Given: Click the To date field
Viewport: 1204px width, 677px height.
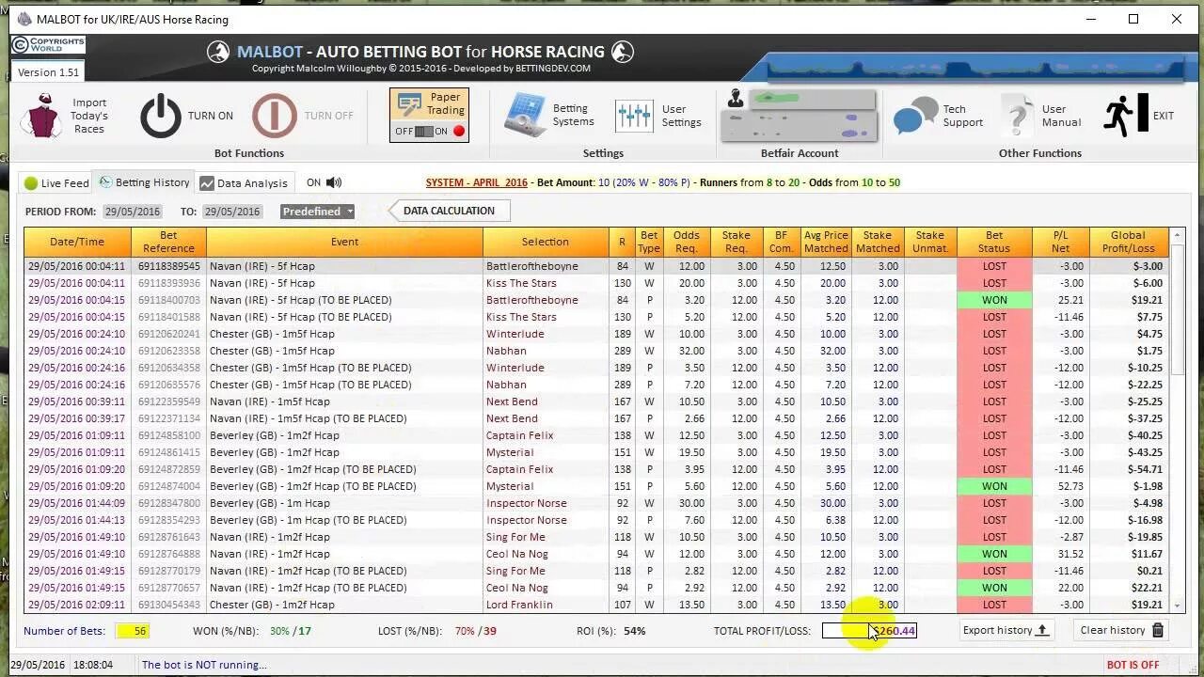Looking at the screenshot, I should [x=232, y=212].
